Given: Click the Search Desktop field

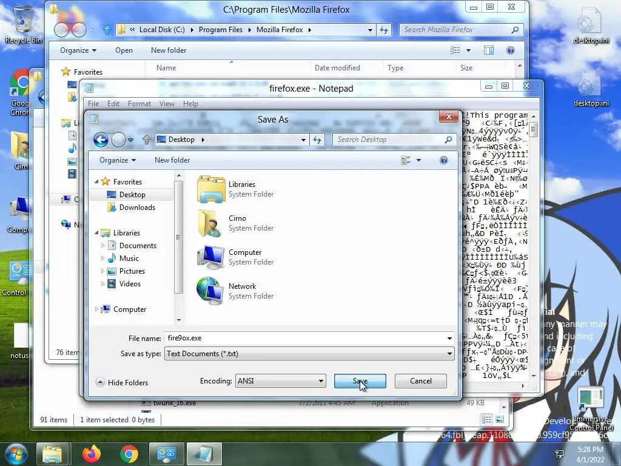Looking at the screenshot, I should tap(394, 140).
